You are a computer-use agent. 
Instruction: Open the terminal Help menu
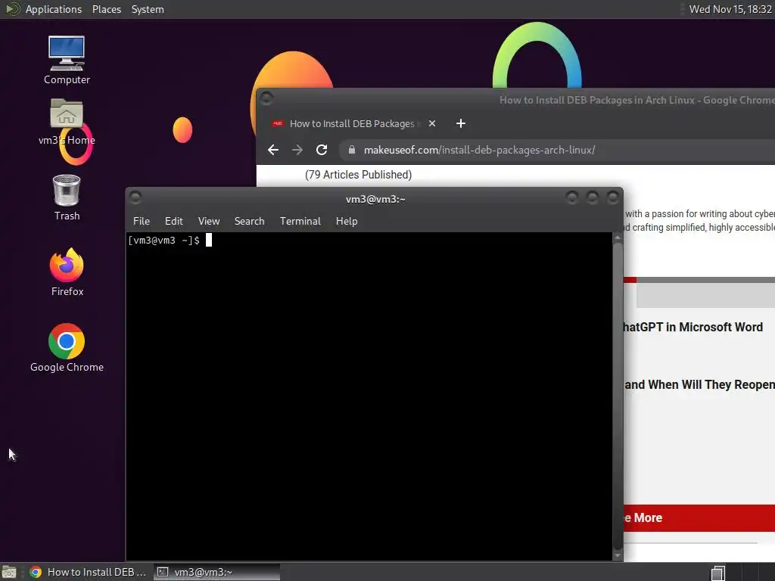pos(347,221)
